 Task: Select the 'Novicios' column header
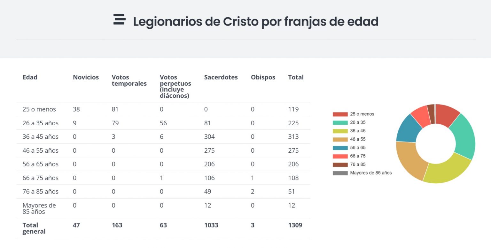86,77
